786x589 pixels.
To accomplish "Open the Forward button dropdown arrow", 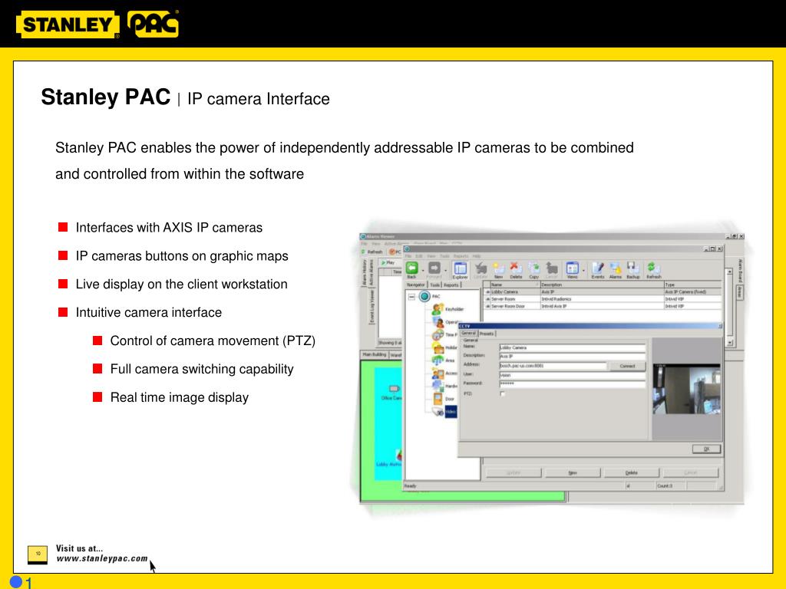I will 445,271.
